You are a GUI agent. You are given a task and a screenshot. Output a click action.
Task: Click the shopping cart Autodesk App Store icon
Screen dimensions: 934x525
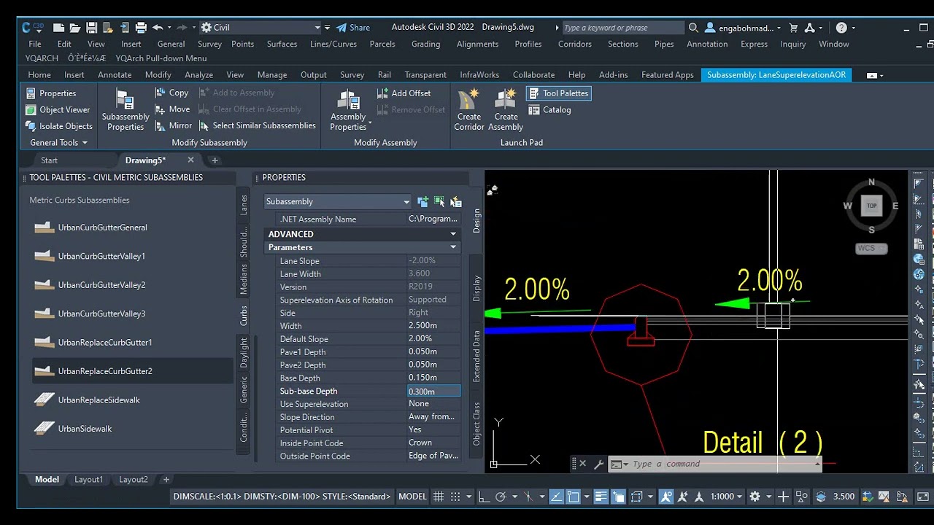coord(794,28)
